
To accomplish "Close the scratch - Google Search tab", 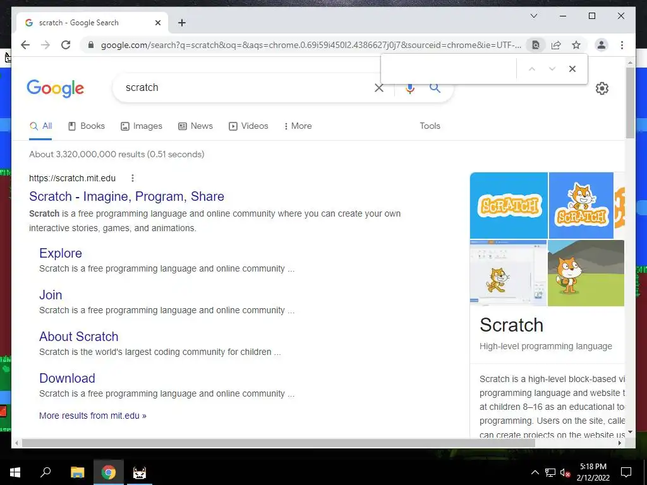I will coord(157,23).
